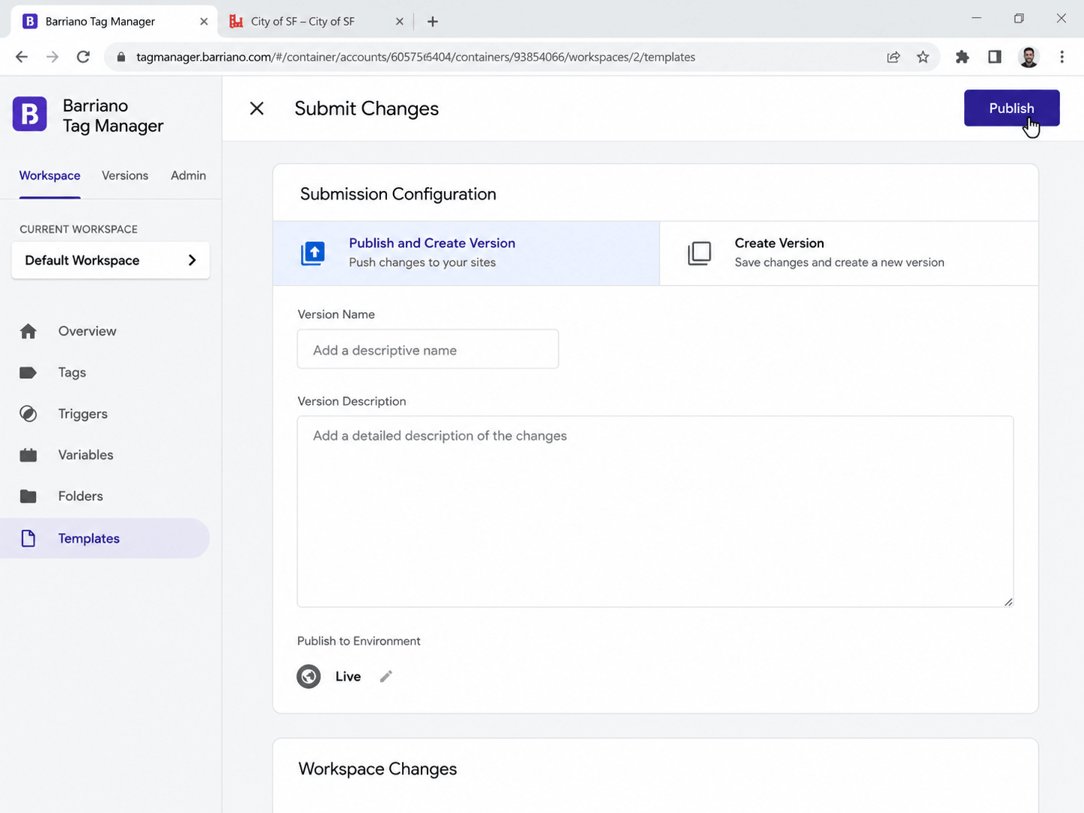
Task: Go back in the browser
Action: tap(22, 57)
